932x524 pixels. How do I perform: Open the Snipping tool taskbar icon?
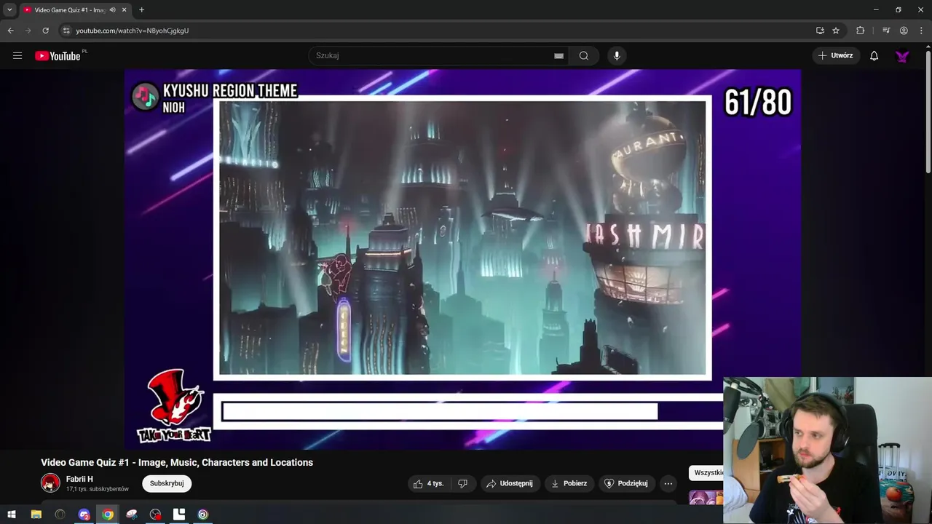coord(132,515)
